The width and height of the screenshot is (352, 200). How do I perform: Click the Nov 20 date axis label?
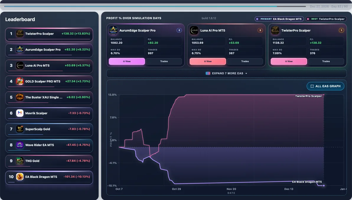[231, 189]
